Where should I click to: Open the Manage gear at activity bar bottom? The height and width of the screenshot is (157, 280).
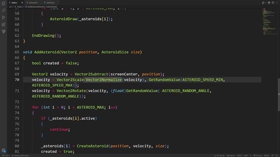(3, 150)
